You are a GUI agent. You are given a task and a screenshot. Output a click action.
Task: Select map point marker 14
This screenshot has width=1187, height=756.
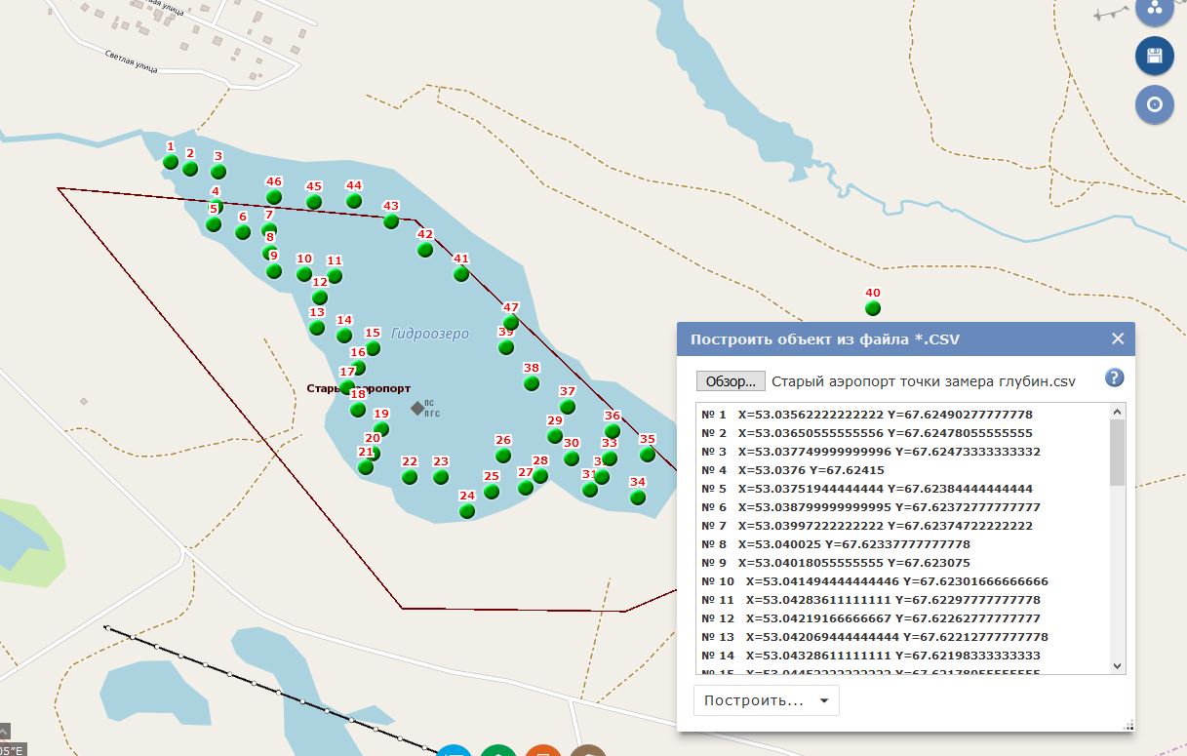point(344,336)
